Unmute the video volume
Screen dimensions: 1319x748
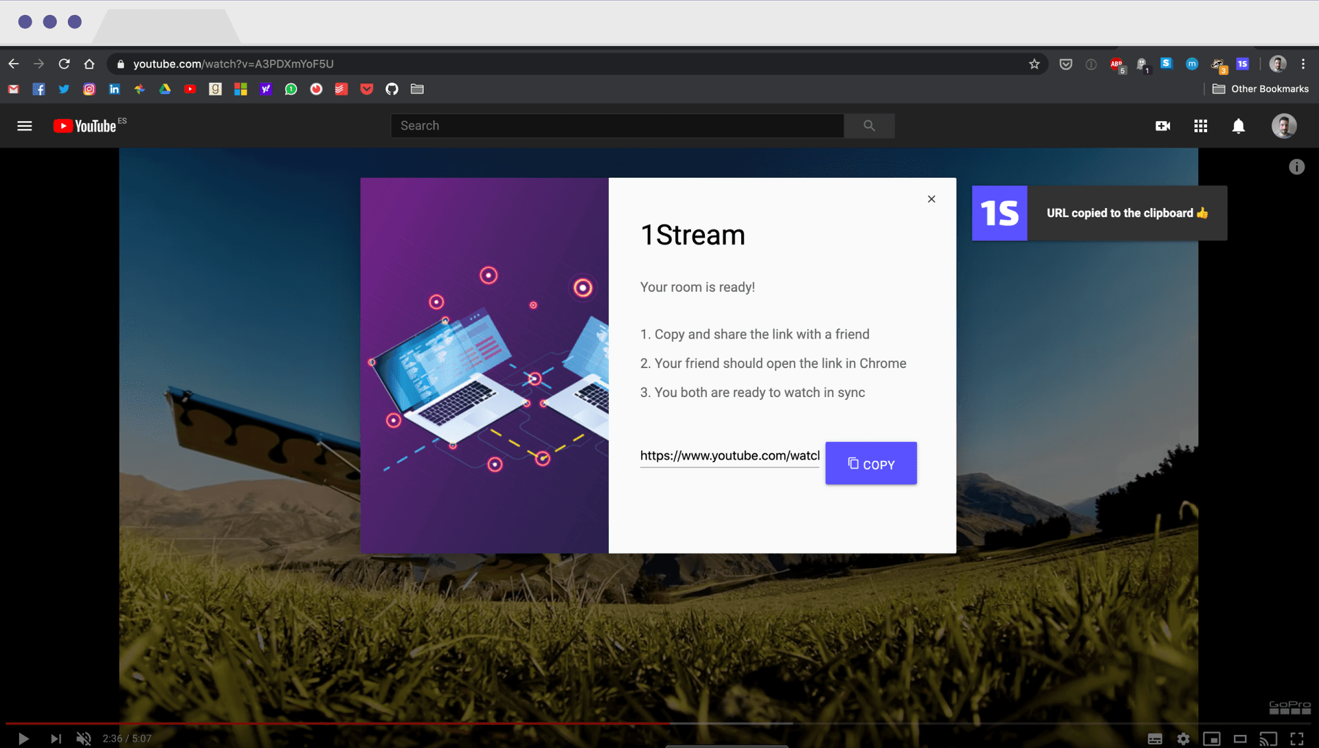tap(84, 738)
